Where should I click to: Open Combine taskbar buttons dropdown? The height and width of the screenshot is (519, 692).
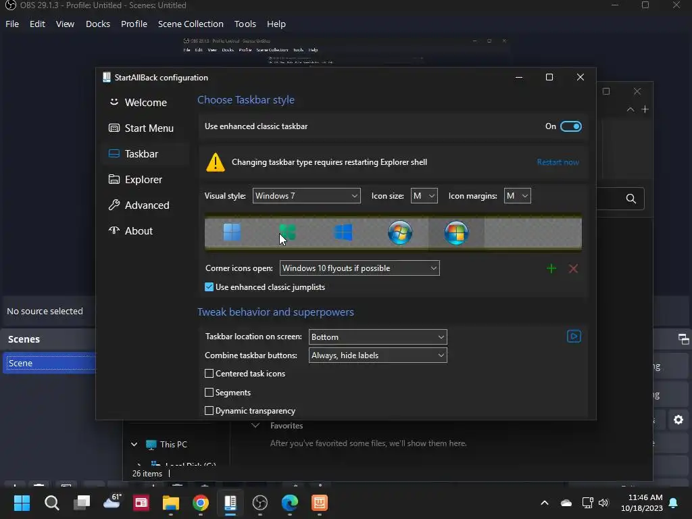coord(378,355)
